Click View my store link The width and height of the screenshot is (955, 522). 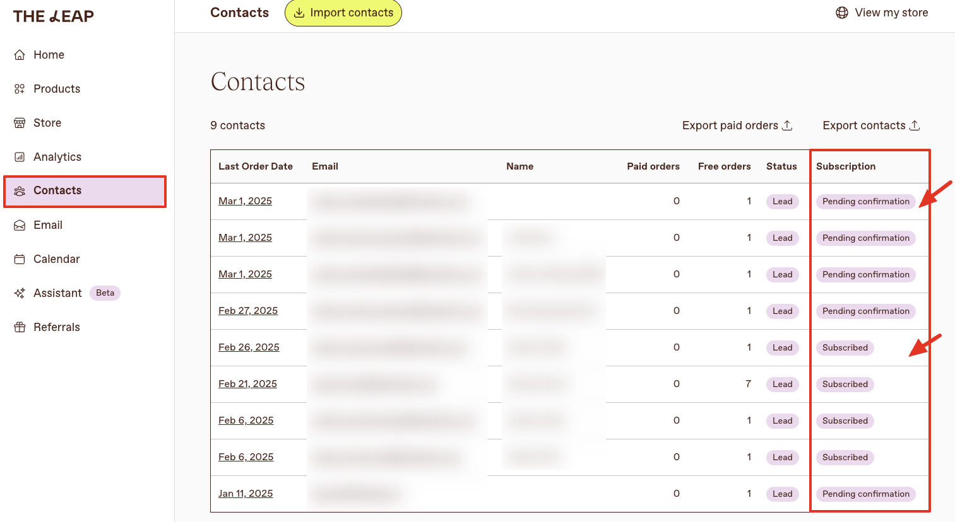tap(882, 13)
